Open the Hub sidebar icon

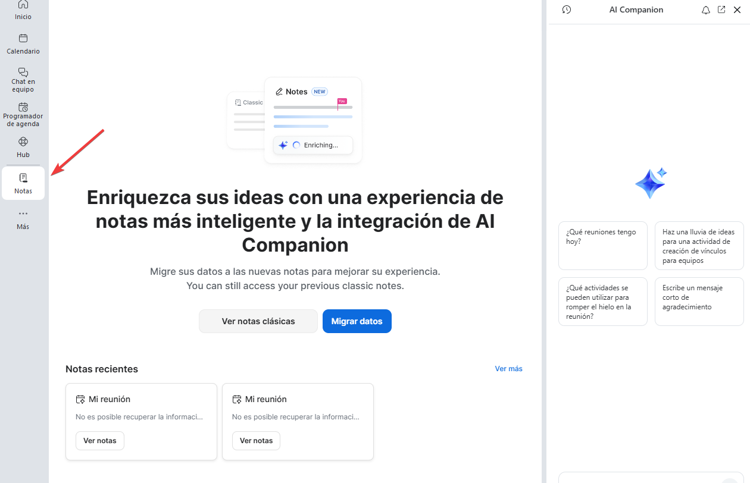click(23, 142)
